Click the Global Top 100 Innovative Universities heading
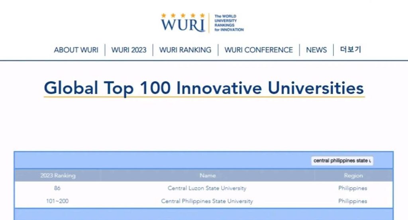 [x=204, y=88]
